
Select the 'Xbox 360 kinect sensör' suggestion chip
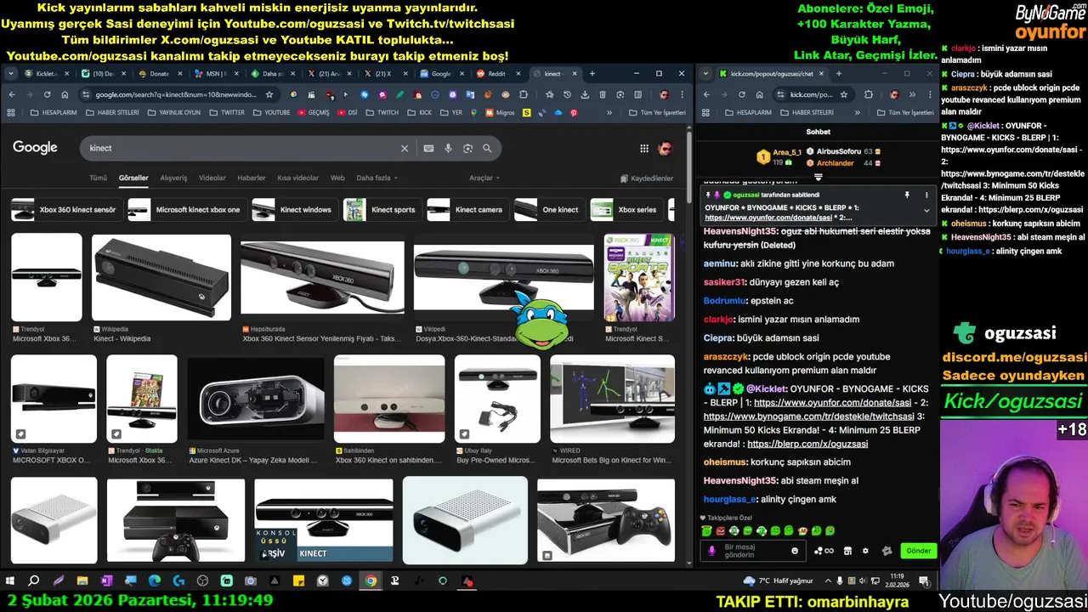tap(67, 210)
